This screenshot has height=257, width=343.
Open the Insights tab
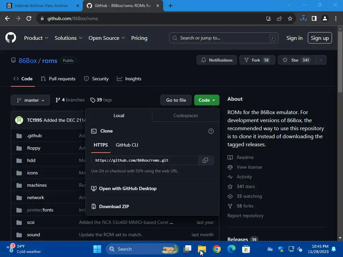tap(129, 79)
